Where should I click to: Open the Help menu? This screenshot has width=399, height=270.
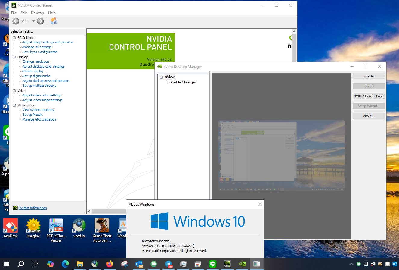(52, 13)
